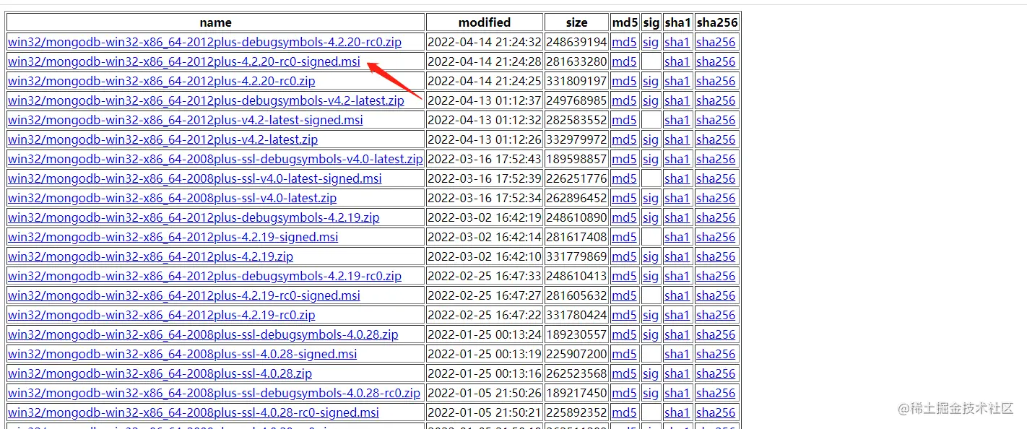The image size is (1027, 429).
Task: Open sha256 link for v4.2-latest-signed.msi row
Action: click(x=716, y=120)
